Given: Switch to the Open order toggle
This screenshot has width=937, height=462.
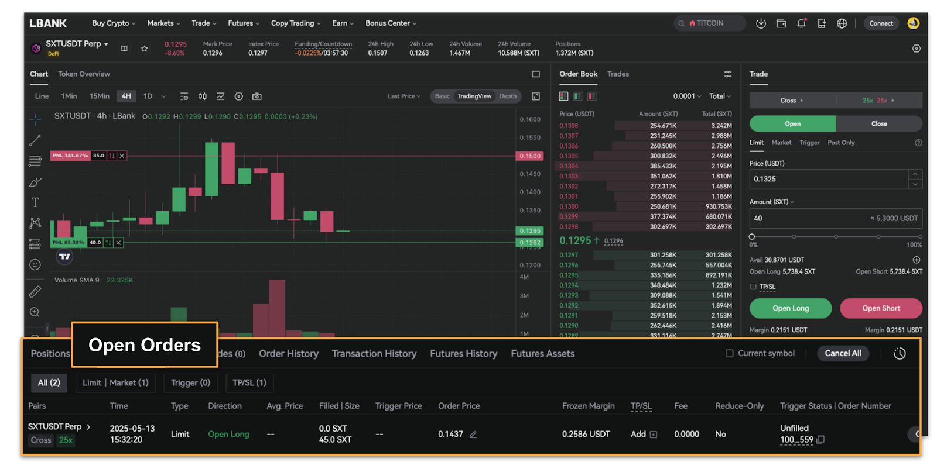Looking at the screenshot, I should 792,123.
